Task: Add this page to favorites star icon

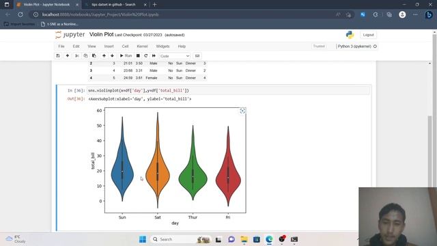Action: [348, 14]
